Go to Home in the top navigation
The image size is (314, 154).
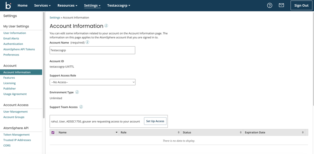coord(22,5)
